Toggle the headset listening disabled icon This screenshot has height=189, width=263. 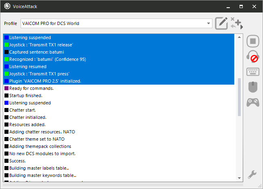click(253, 56)
